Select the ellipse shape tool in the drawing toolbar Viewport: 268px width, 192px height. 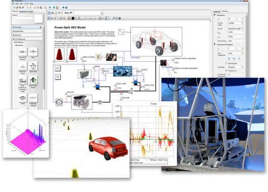64,18
